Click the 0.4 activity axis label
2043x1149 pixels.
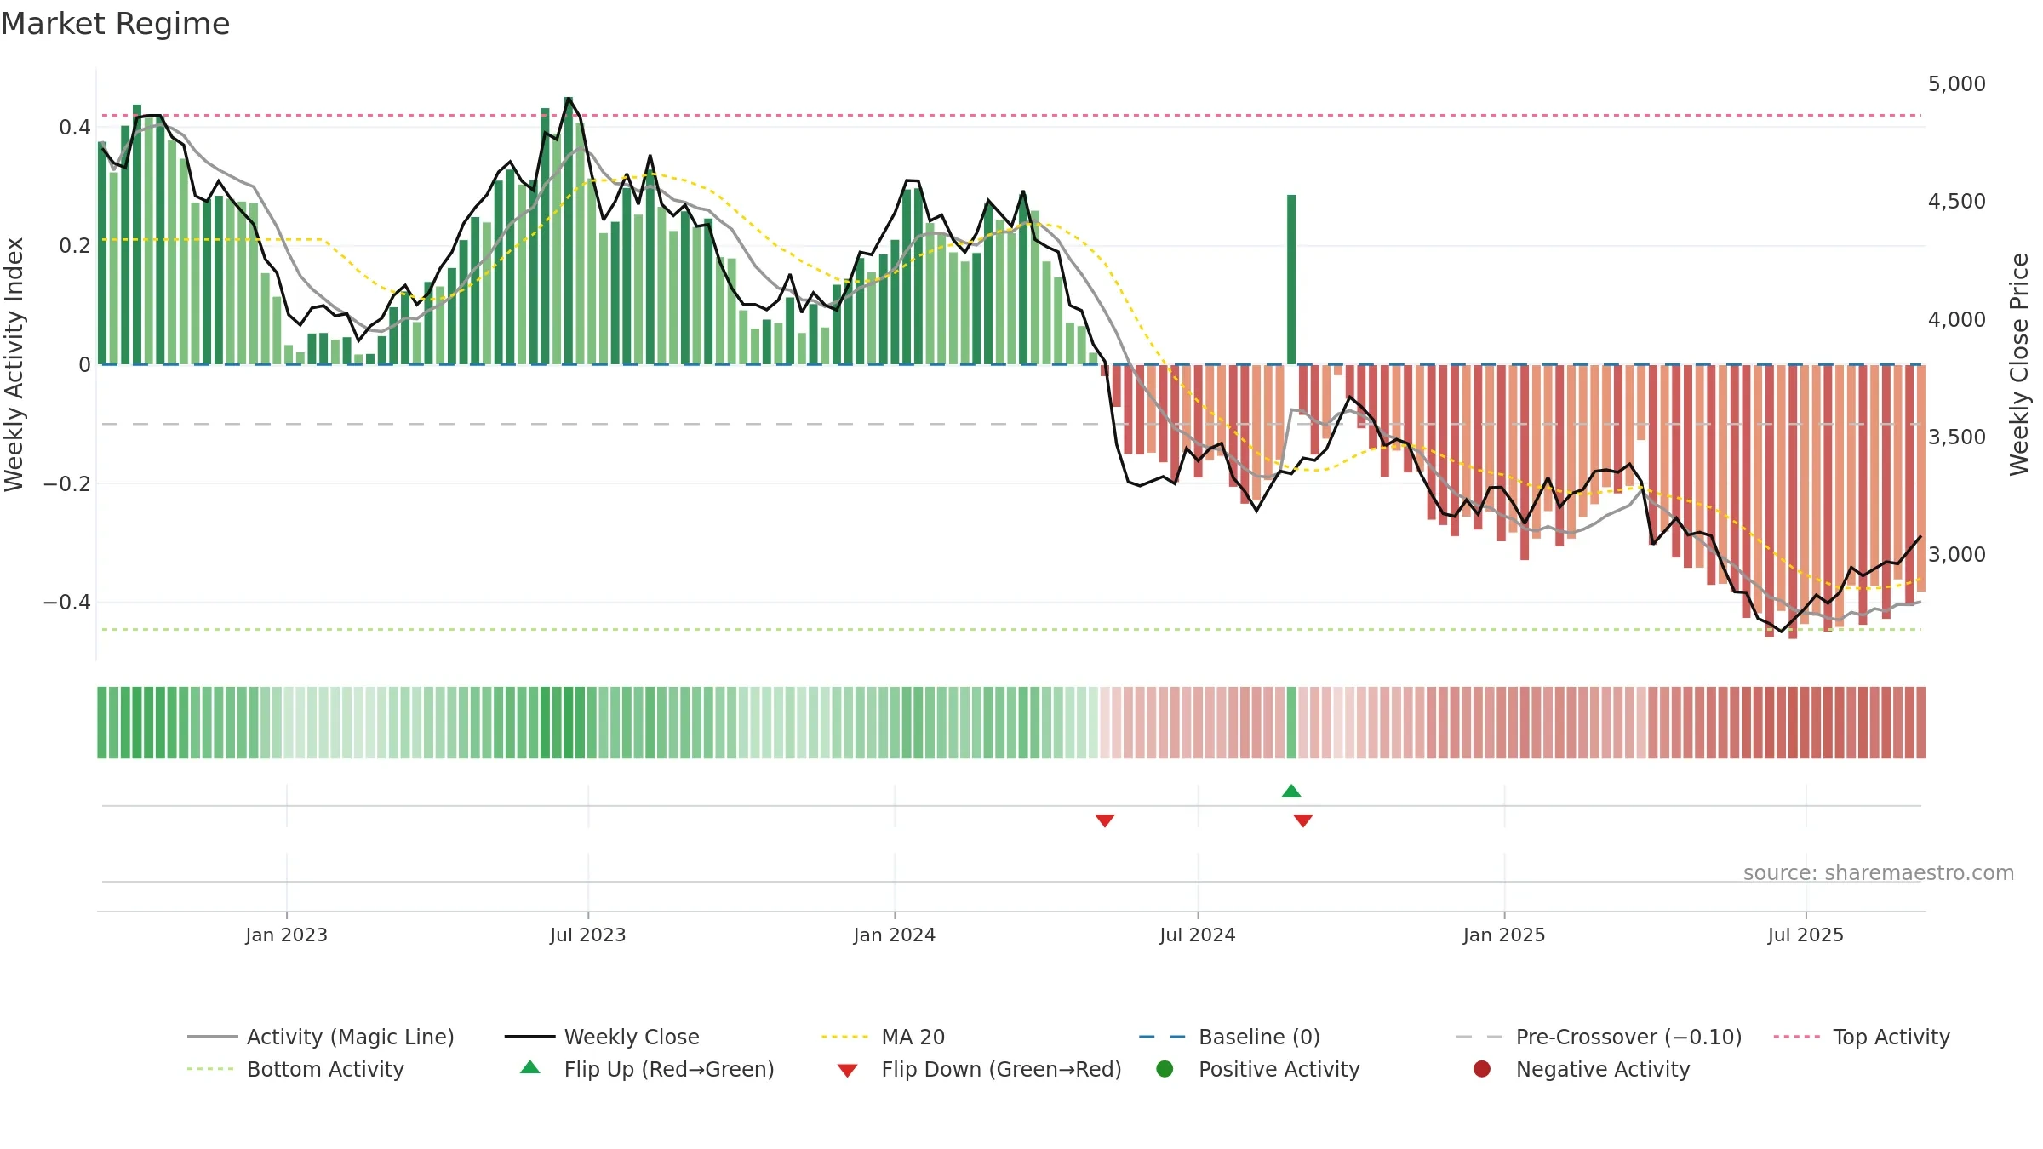click(x=74, y=127)
